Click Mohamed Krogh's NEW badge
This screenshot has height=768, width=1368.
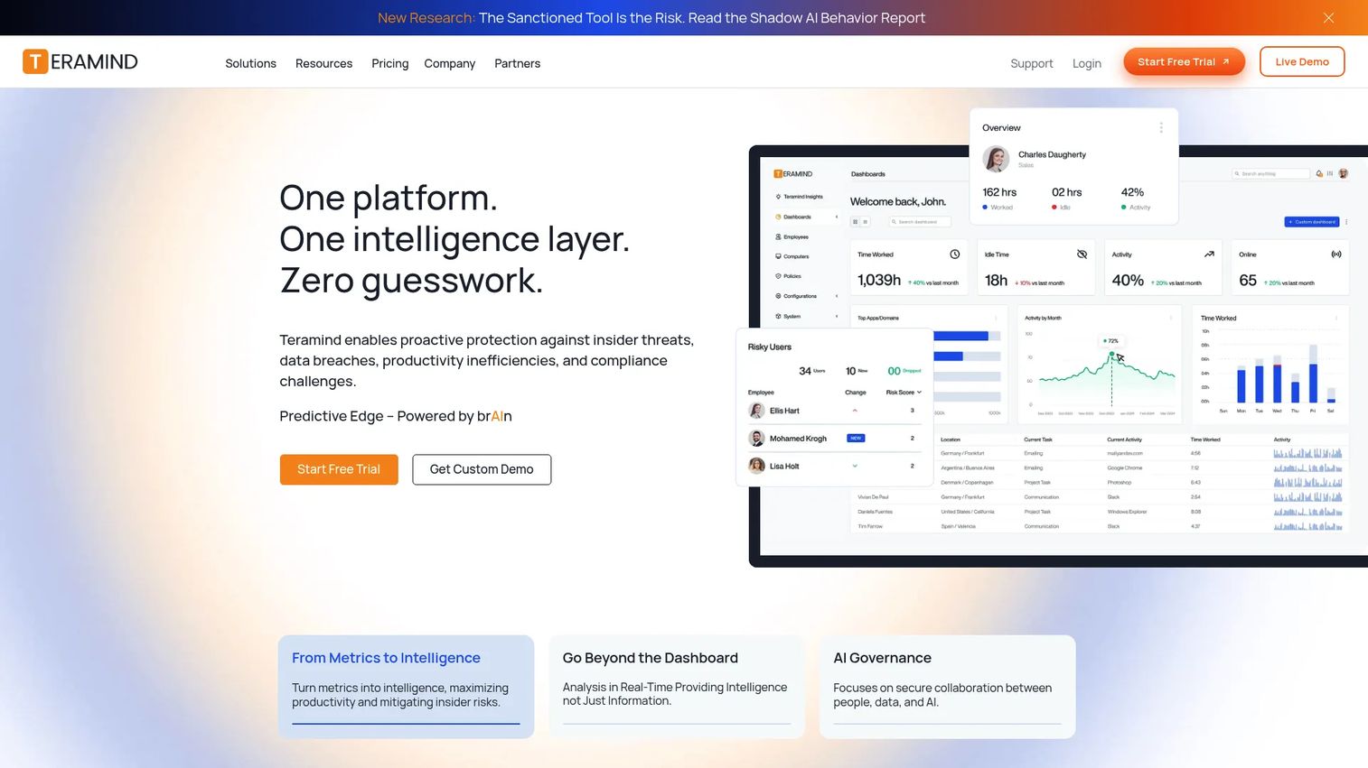point(856,438)
